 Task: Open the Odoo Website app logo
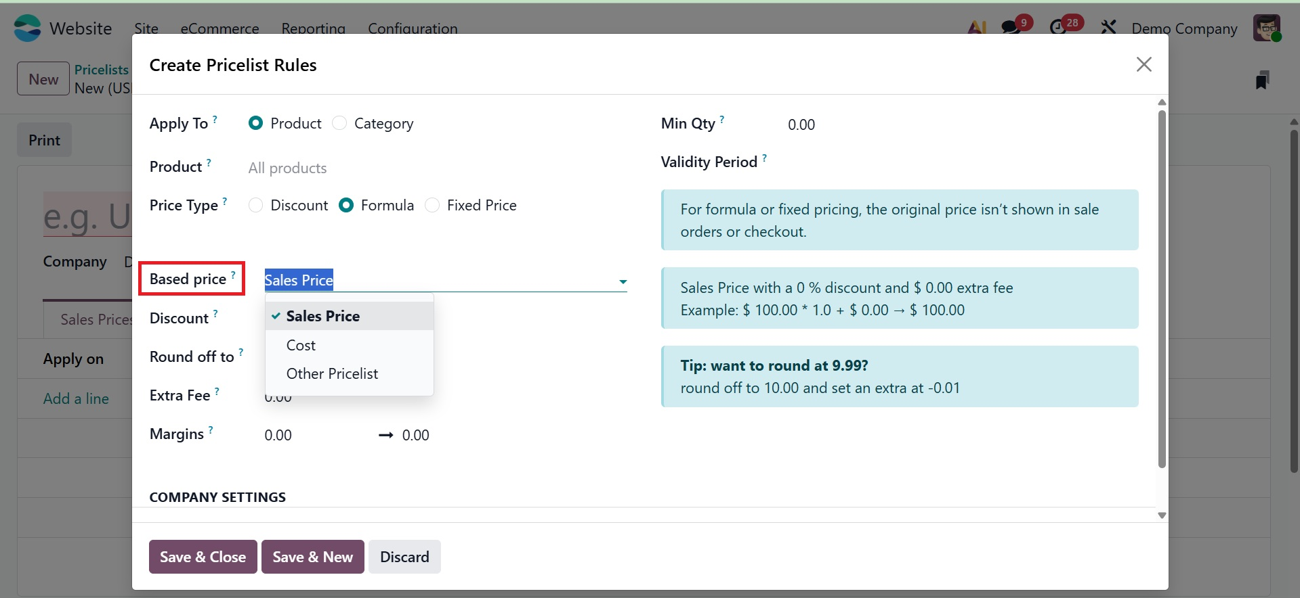[x=28, y=28]
